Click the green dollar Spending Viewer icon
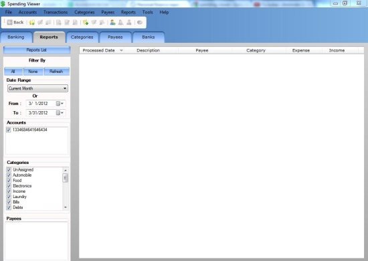This screenshot has width=368, height=261. coord(3,4)
